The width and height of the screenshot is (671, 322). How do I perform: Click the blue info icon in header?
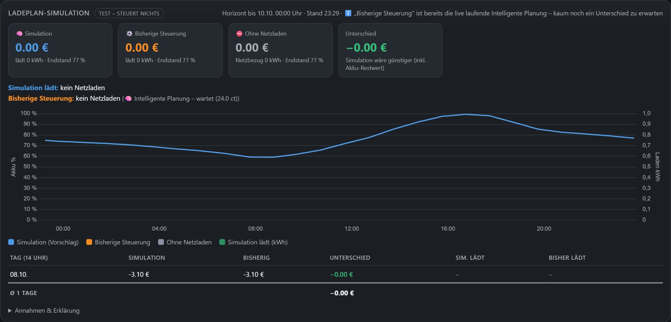[x=348, y=13]
